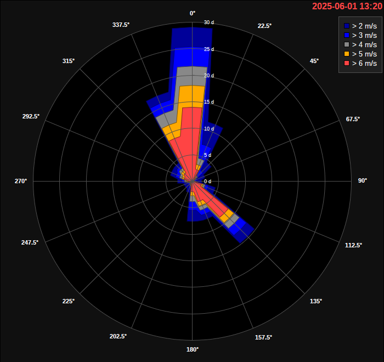Screen dimensions: 384x362
Task: Click the timestamp 2025-06-01 13:20
Action: (347, 6)
